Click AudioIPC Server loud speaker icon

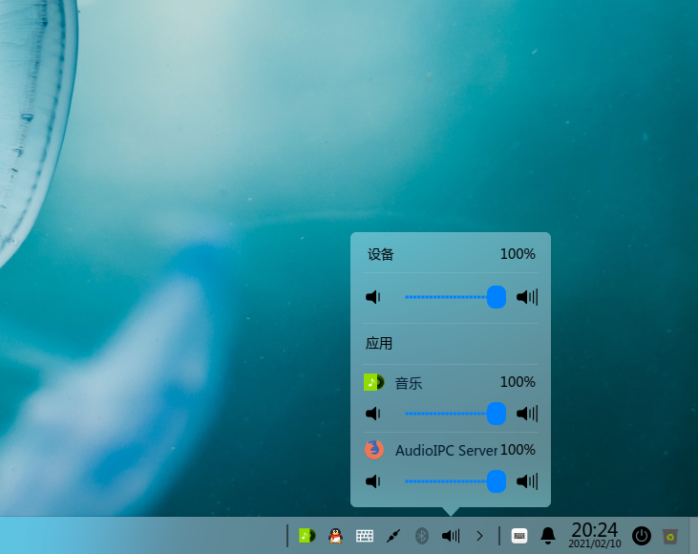point(527,481)
